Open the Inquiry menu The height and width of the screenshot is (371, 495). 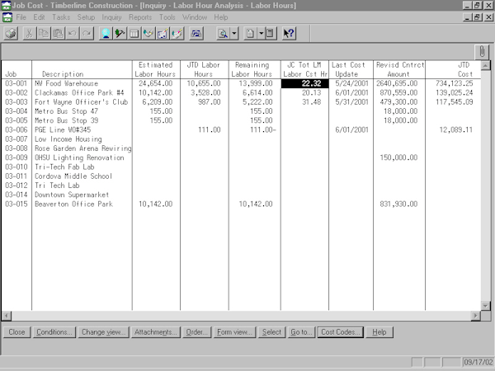tap(111, 17)
